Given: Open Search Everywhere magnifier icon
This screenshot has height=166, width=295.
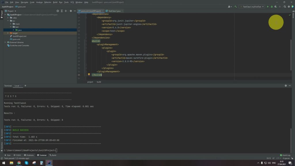Looking at the screenshot, I should pos(285,7).
